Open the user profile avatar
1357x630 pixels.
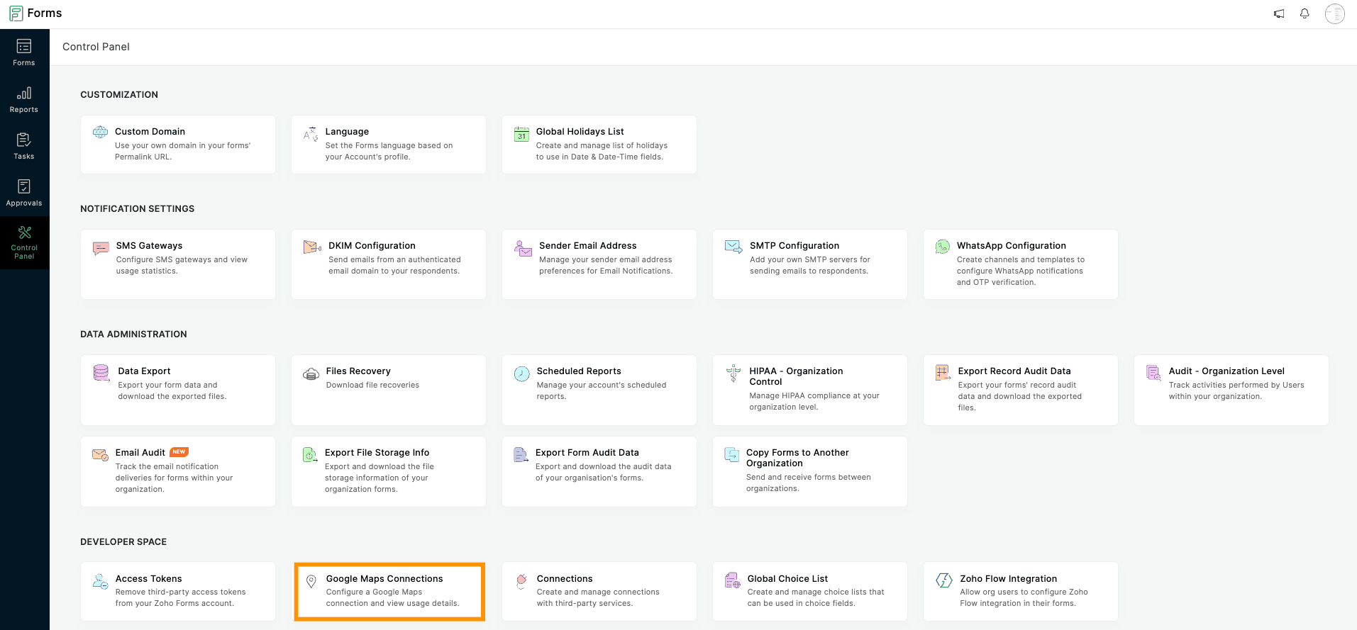pyautogui.click(x=1334, y=13)
